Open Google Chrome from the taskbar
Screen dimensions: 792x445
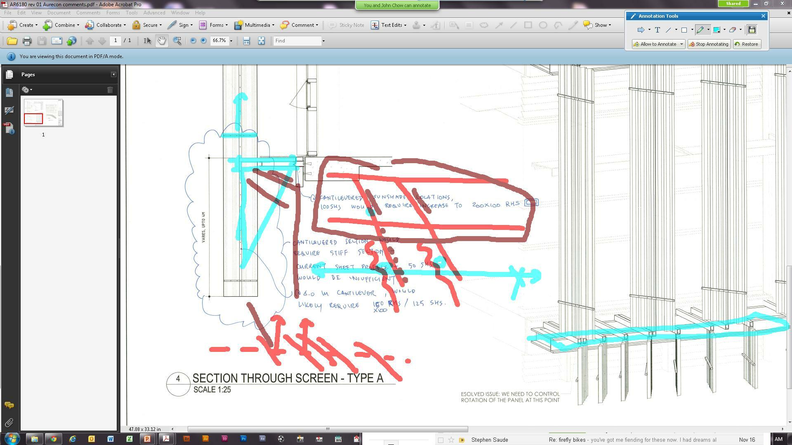click(x=54, y=439)
